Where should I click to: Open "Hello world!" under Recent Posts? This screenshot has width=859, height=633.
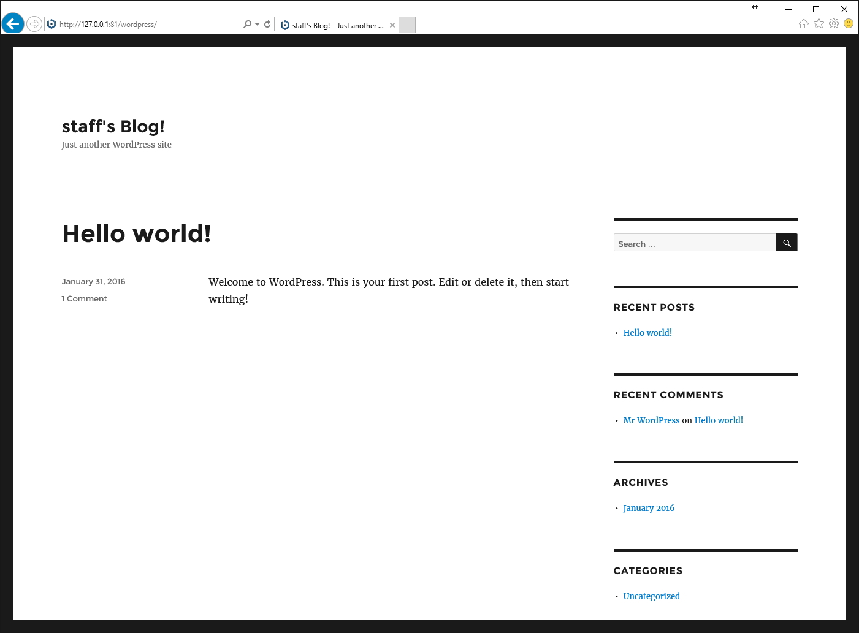point(647,333)
